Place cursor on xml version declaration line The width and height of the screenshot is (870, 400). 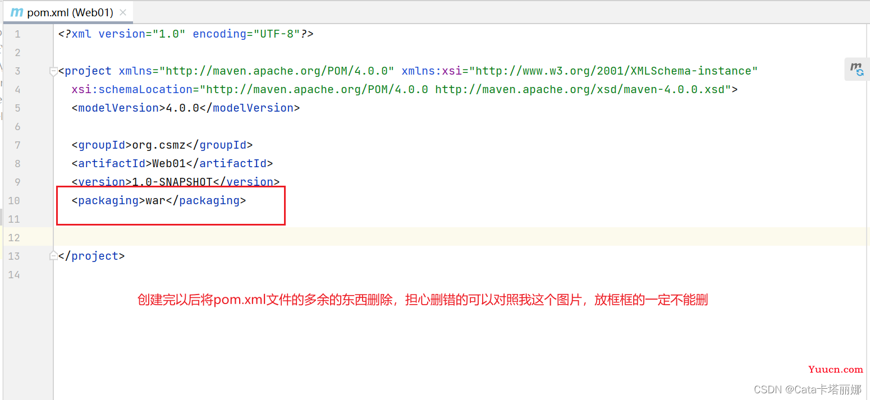(x=186, y=34)
